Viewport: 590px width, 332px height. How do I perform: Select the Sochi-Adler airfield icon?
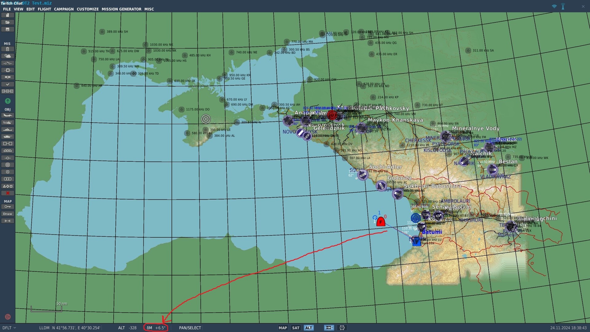[363, 175]
